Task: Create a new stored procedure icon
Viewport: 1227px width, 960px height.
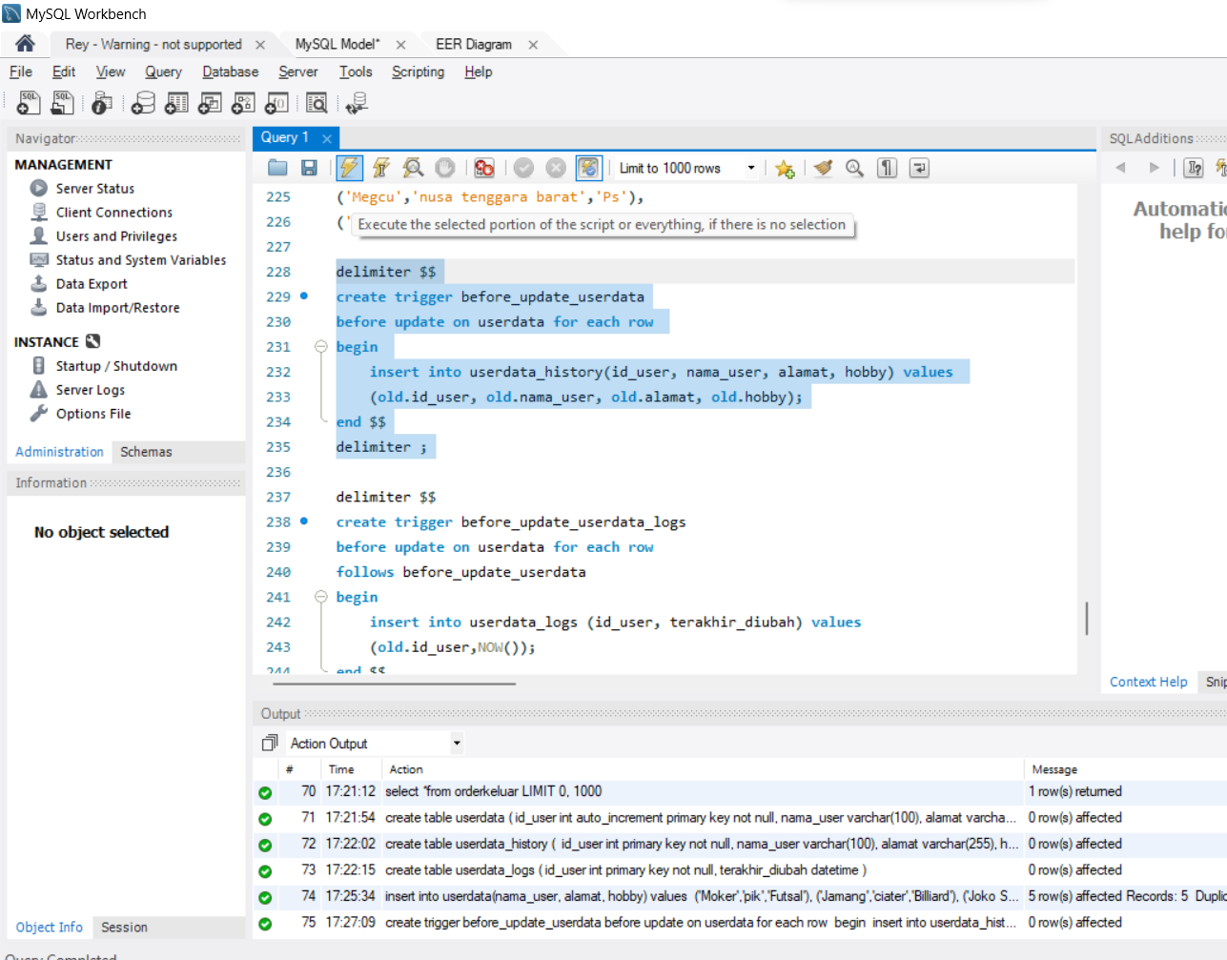Action: click(x=243, y=103)
